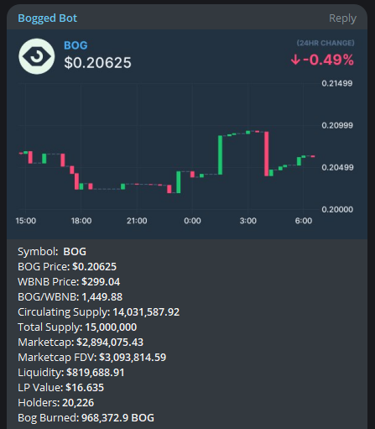The image size is (375, 429).
Task: Click the tall red candle after 3:00
Action: tap(267, 154)
